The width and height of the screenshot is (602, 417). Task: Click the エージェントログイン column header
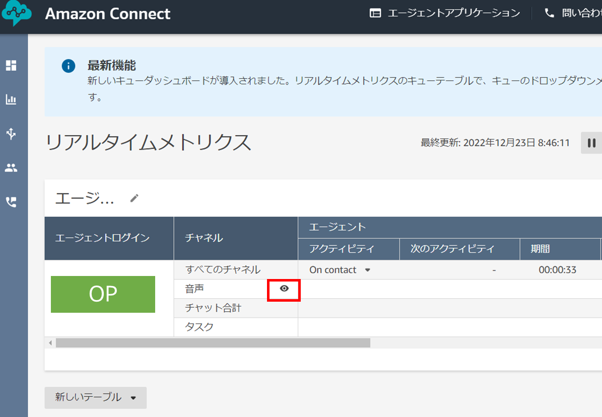pyautogui.click(x=109, y=238)
